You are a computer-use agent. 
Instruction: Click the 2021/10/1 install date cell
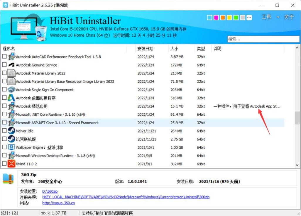coord(146,147)
